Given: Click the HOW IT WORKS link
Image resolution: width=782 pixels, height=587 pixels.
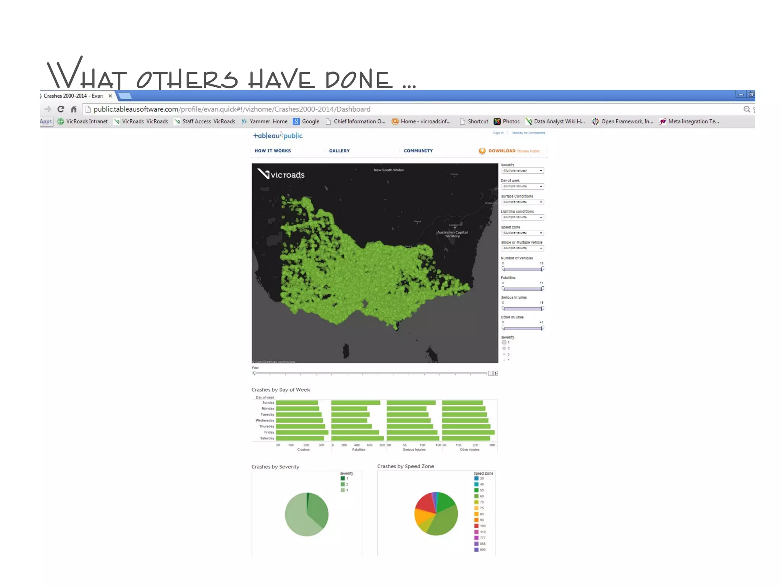Looking at the screenshot, I should (273, 151).
